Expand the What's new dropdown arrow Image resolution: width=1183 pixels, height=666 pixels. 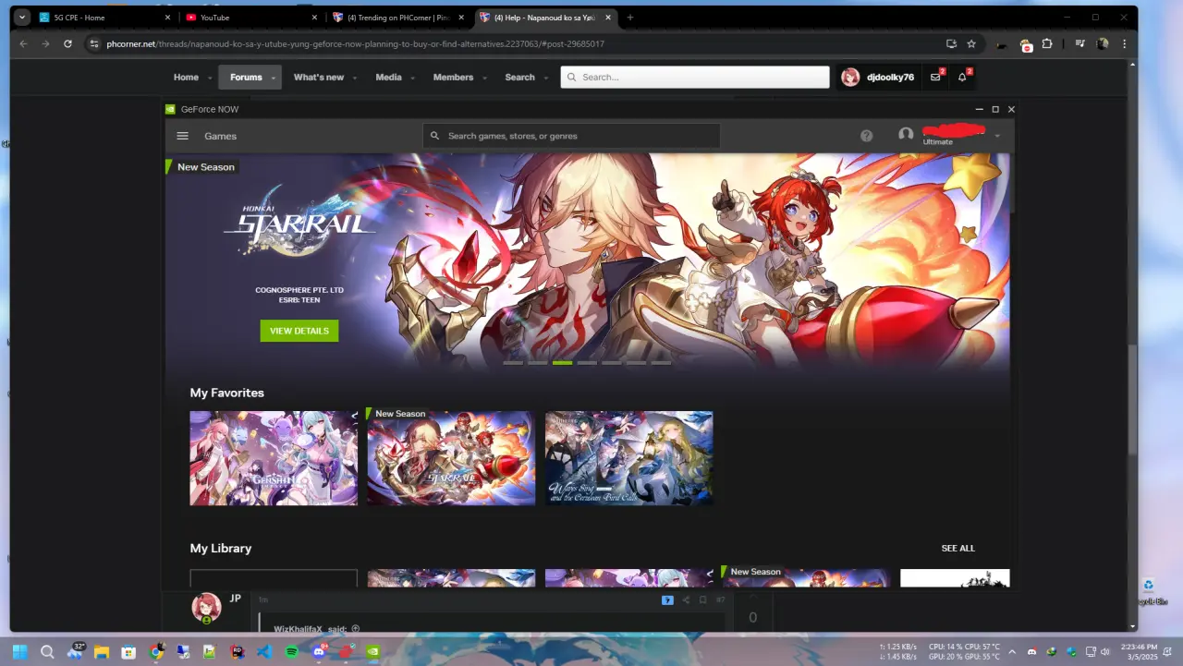356,79
